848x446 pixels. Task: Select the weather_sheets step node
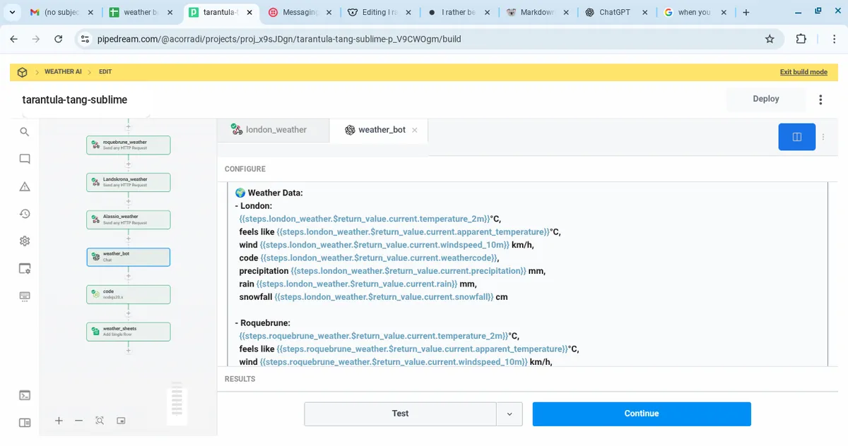[128, 331]
